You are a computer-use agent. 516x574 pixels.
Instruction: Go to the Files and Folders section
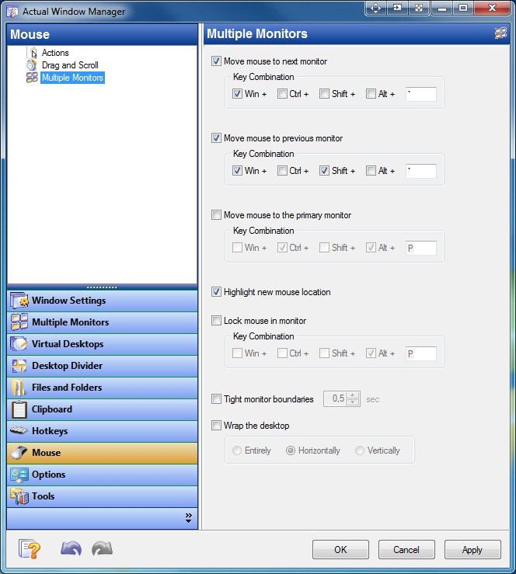point(102,388)
